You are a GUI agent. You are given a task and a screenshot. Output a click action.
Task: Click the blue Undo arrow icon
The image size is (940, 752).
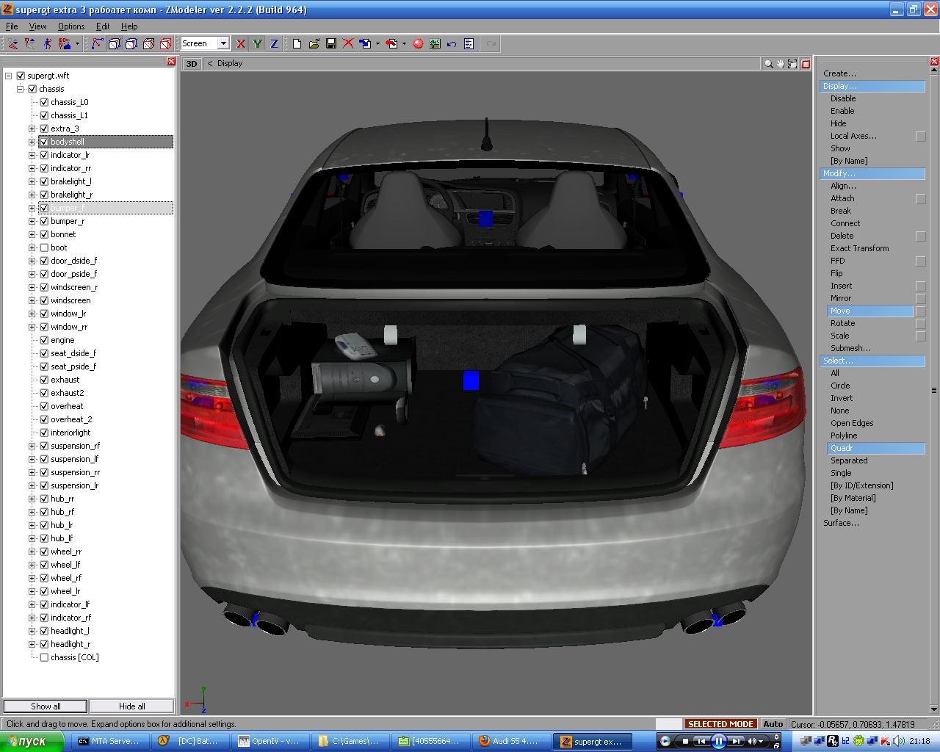pyautogui.click(x=452, y=44)
